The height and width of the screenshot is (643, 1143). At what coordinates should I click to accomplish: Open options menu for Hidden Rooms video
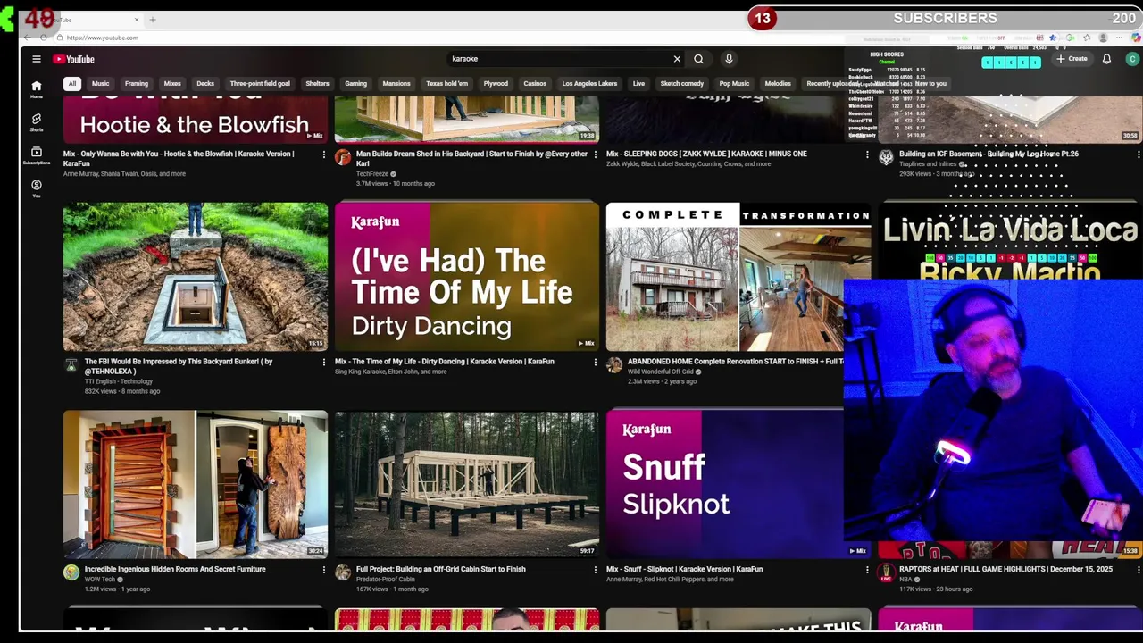pos(324,570)
